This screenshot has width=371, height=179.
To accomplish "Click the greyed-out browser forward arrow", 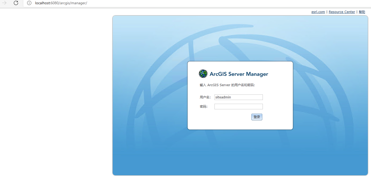I will click(4, 3).
